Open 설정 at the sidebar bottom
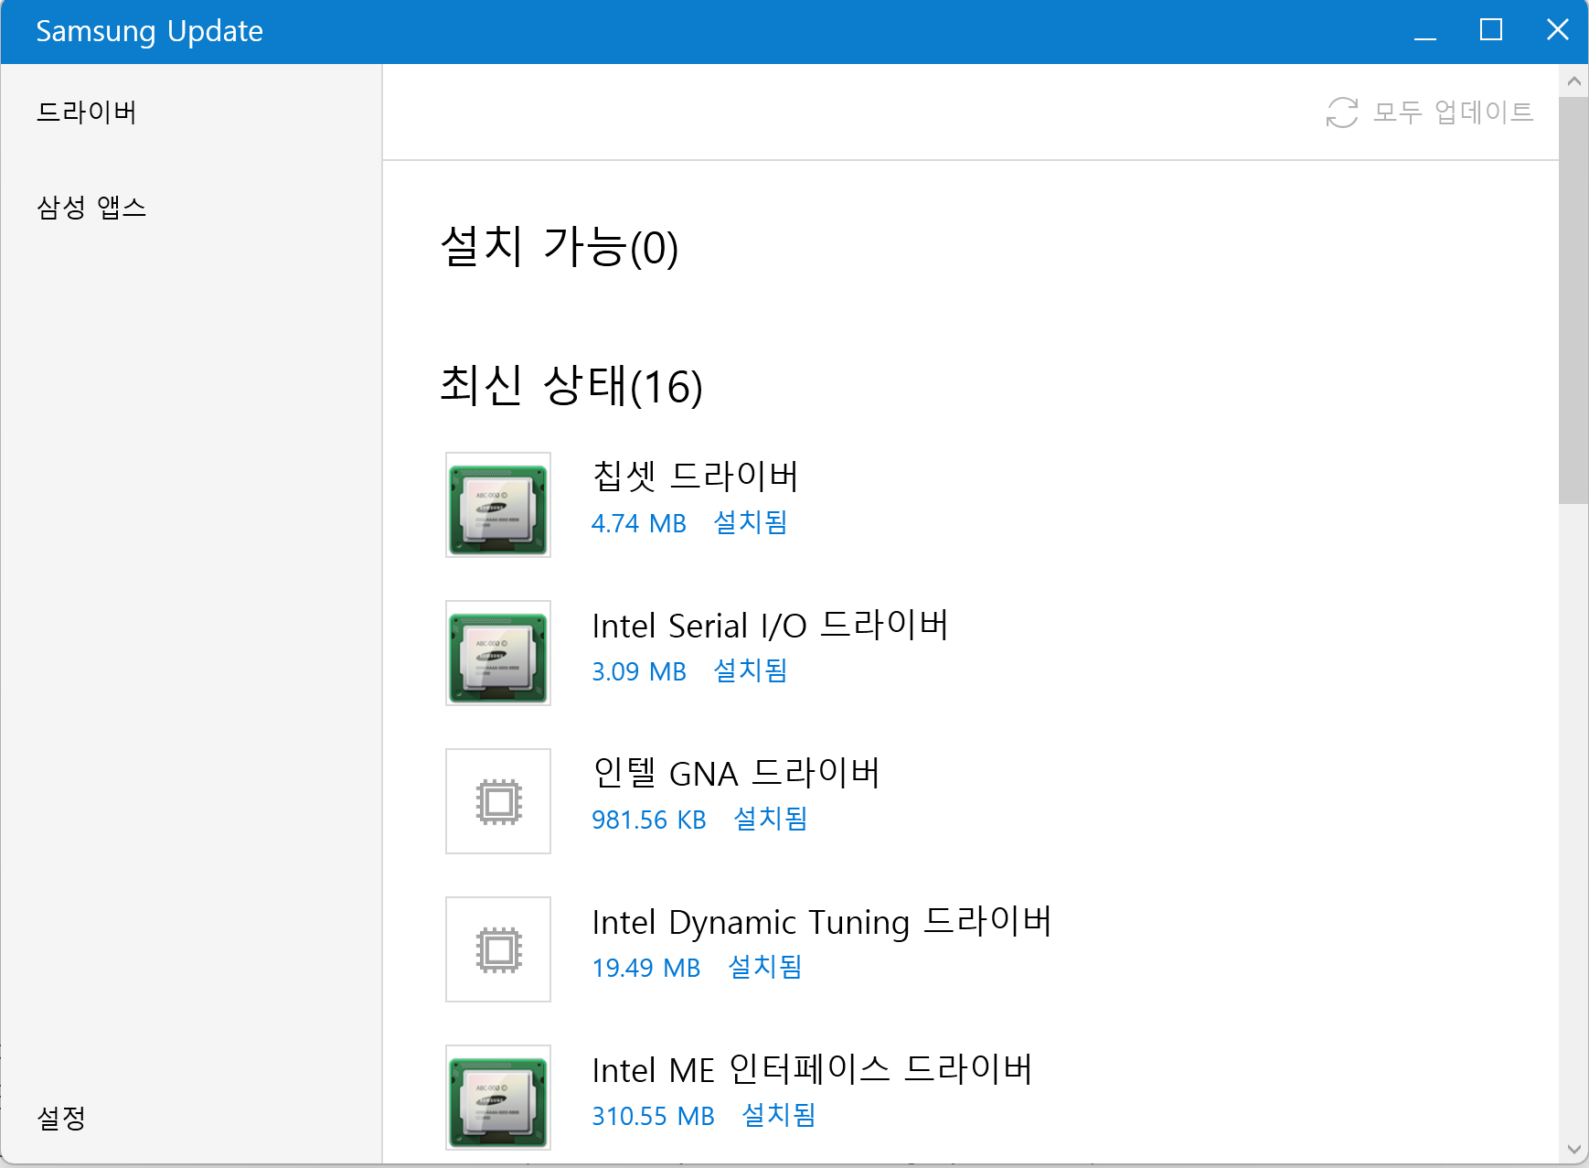Viewport: 1589px width, 1168px height. tap(61, 1118)
